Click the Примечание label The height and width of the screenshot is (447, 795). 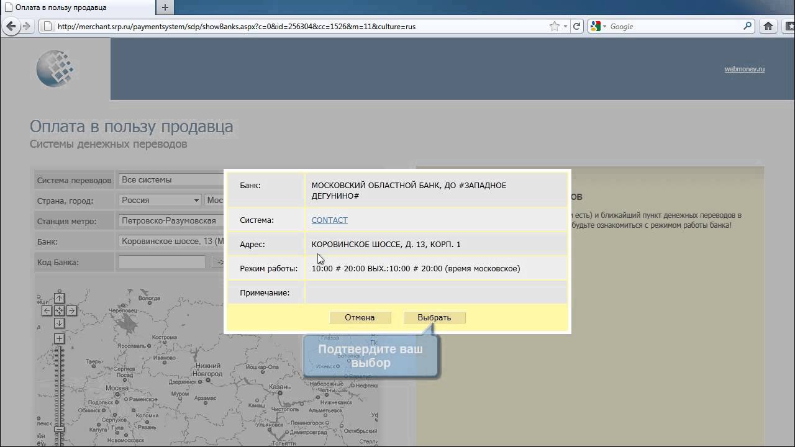pos(265,292)
